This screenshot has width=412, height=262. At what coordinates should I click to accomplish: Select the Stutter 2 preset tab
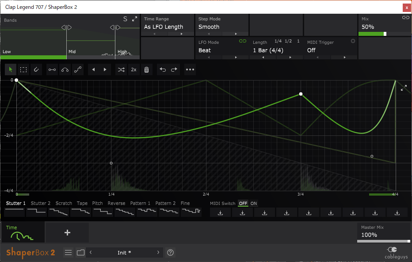coord(41,203)
